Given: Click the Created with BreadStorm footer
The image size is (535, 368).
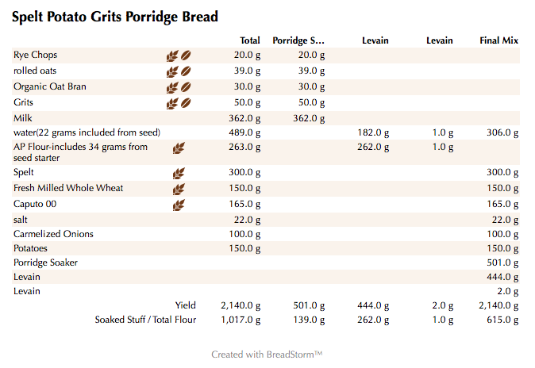Looking at the screenshot, I should click(267, 355).
